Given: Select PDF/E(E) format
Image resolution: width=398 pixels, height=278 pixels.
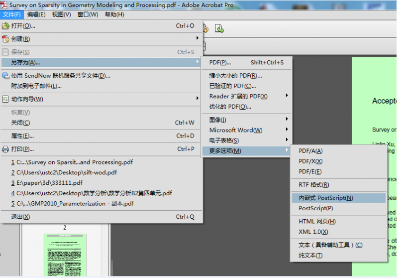Looking at the screenshot, I should click(x=339, y=172).
